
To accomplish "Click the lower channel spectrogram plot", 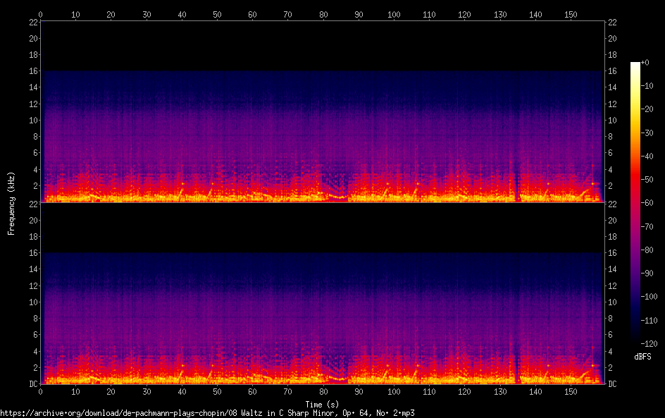I will pos(323,293).
